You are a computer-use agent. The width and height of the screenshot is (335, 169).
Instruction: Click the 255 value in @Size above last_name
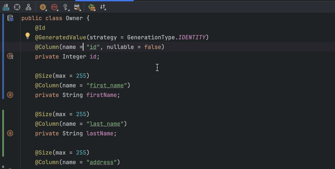tap(81, 114)
